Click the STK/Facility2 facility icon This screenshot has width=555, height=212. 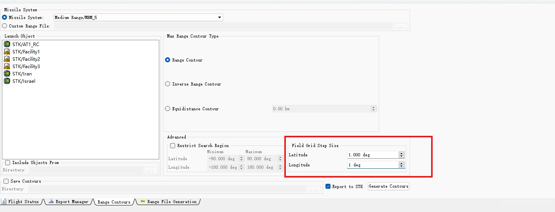(x=7, y=59)
